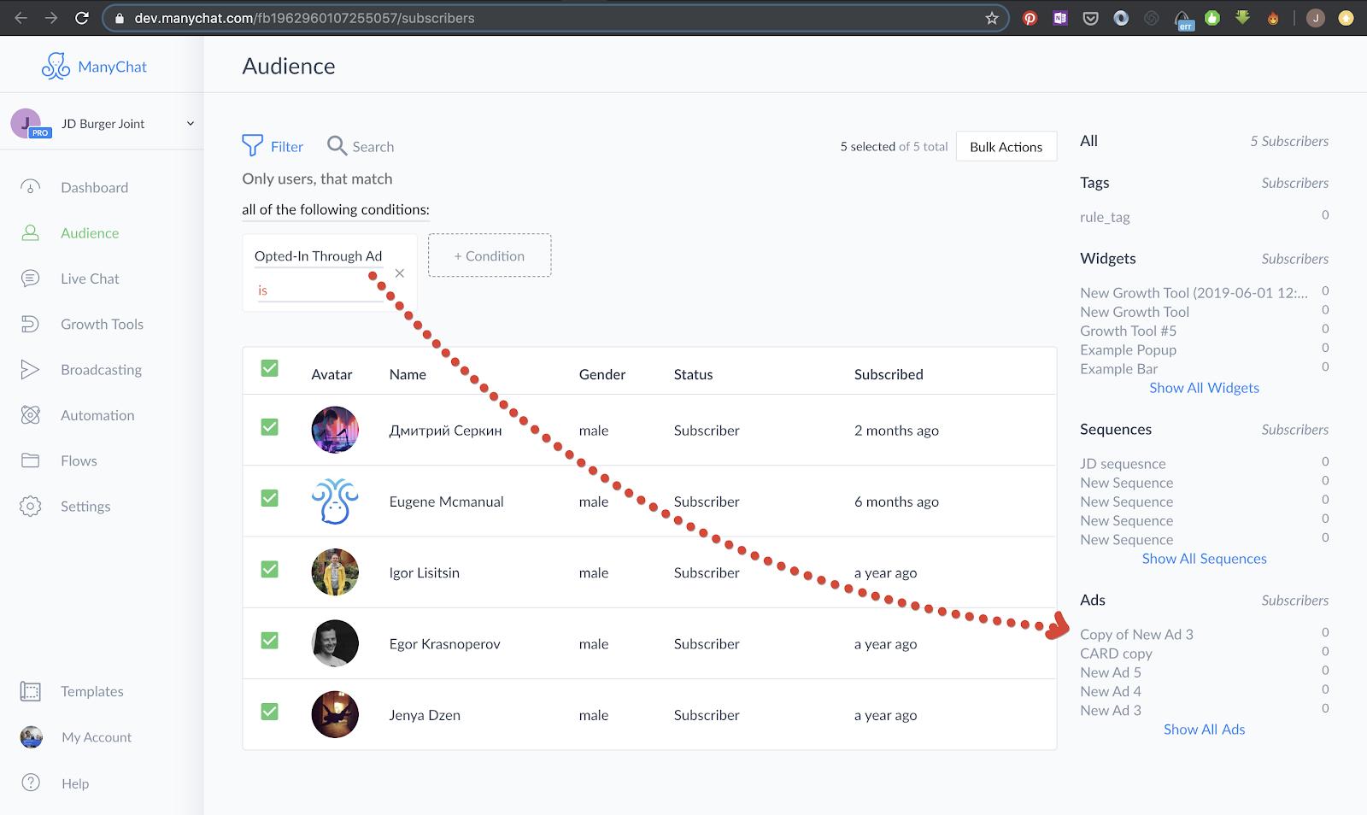The image size is (1367, 815).
Task: Open the Automation sidebar icon
Action: coord(30,415)
